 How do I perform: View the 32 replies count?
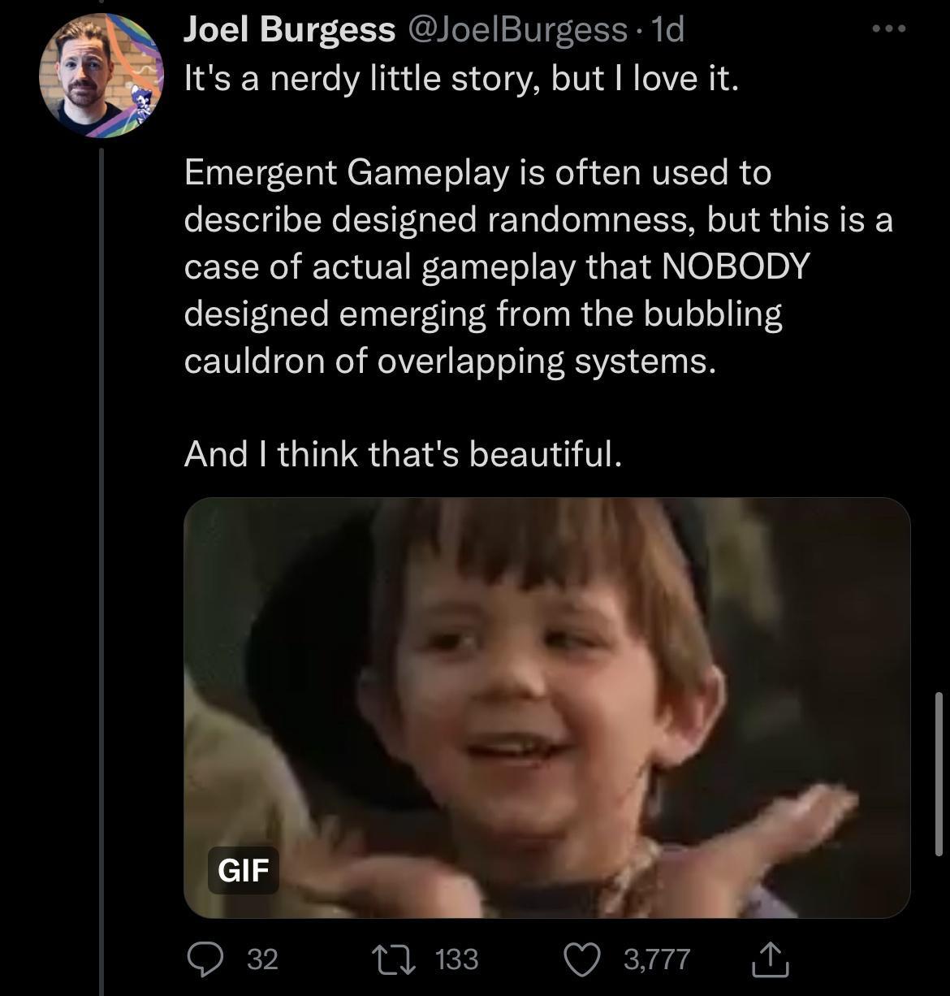262,959
